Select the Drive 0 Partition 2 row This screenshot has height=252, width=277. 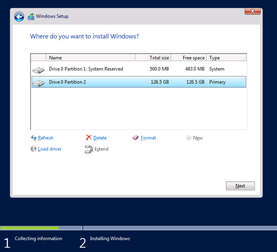[138, 82]
